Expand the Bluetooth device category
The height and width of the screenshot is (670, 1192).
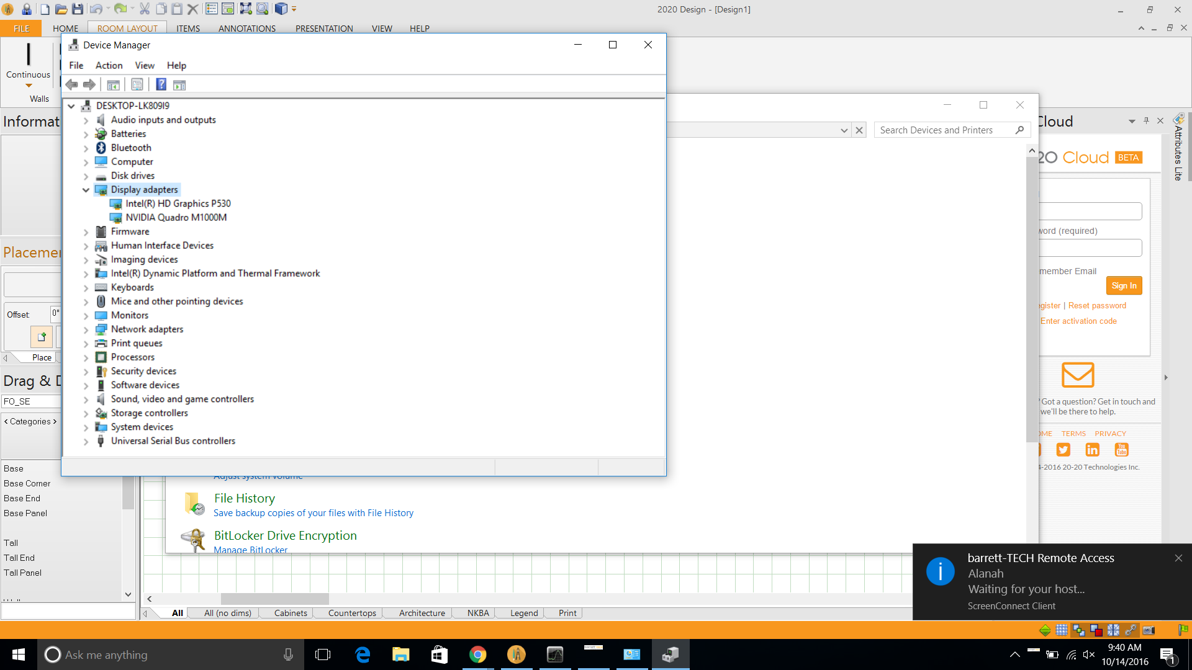tap(86, 148)
